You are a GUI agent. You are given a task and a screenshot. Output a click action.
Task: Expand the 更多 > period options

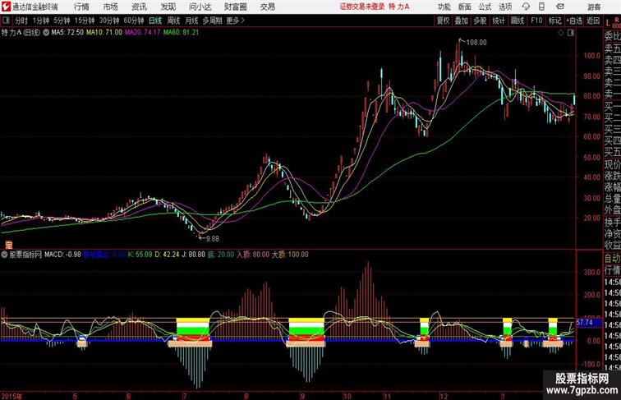236,21
